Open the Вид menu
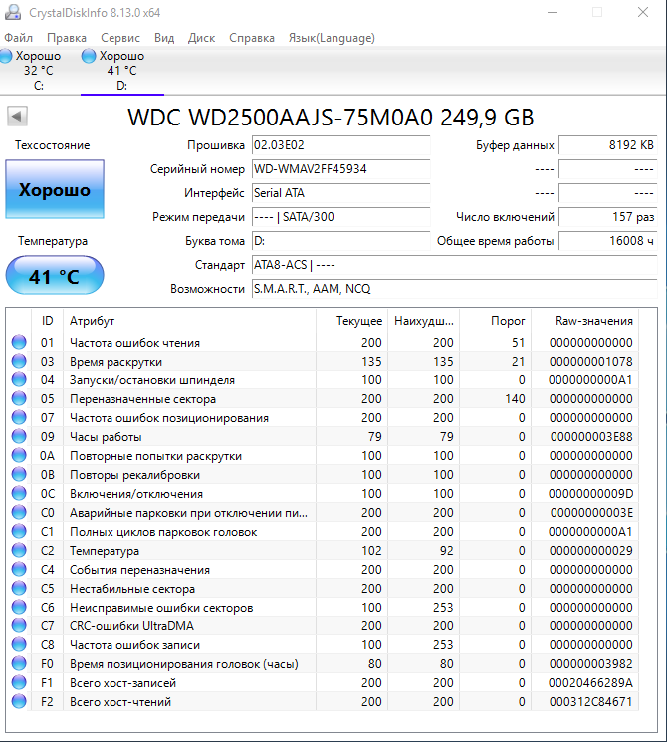The width and height of the screenshot is (667, 742). coord(164,38)
